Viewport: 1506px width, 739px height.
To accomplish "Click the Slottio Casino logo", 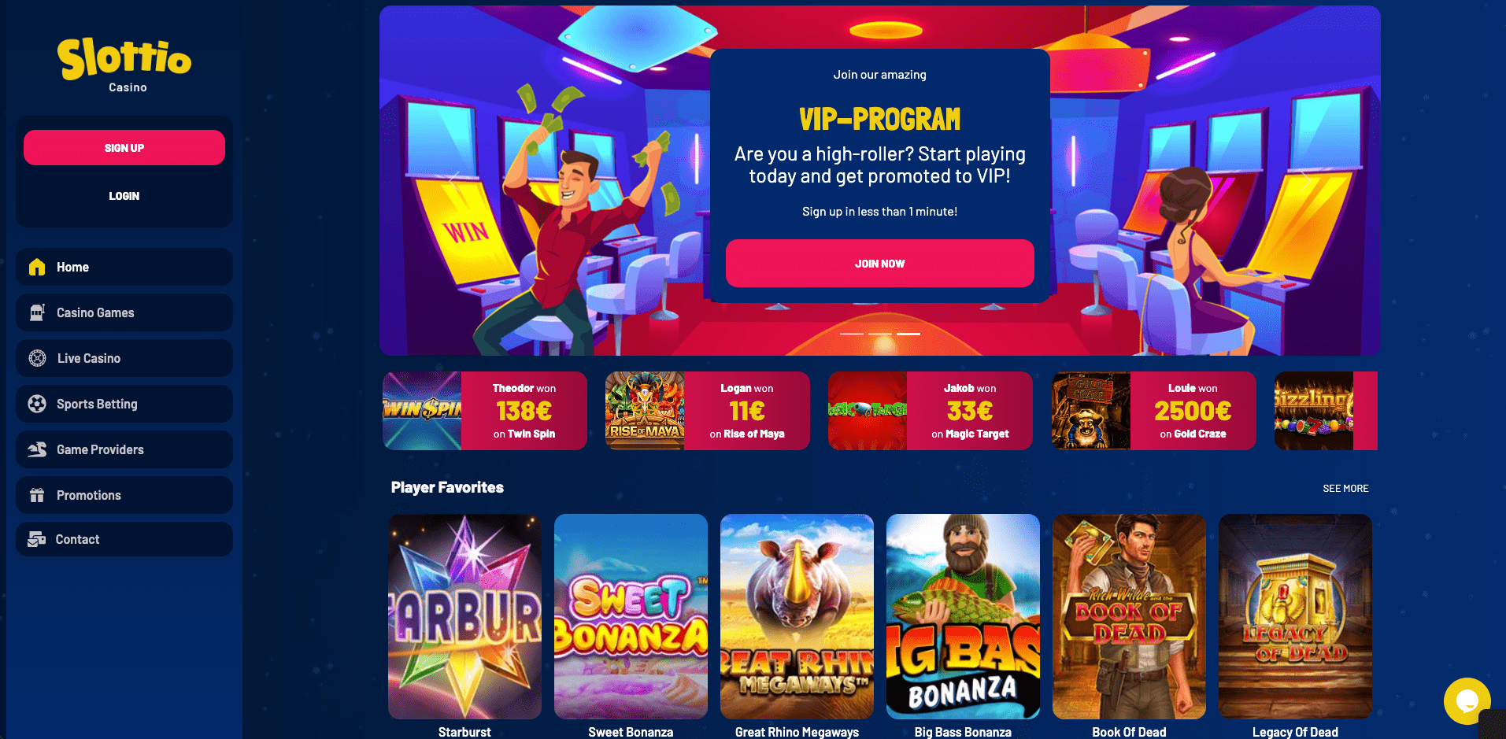I will pos(124,65).
